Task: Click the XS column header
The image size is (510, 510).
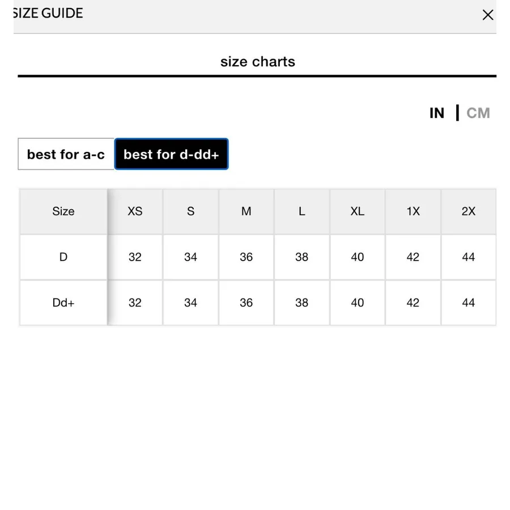Action: click(135, 211)
